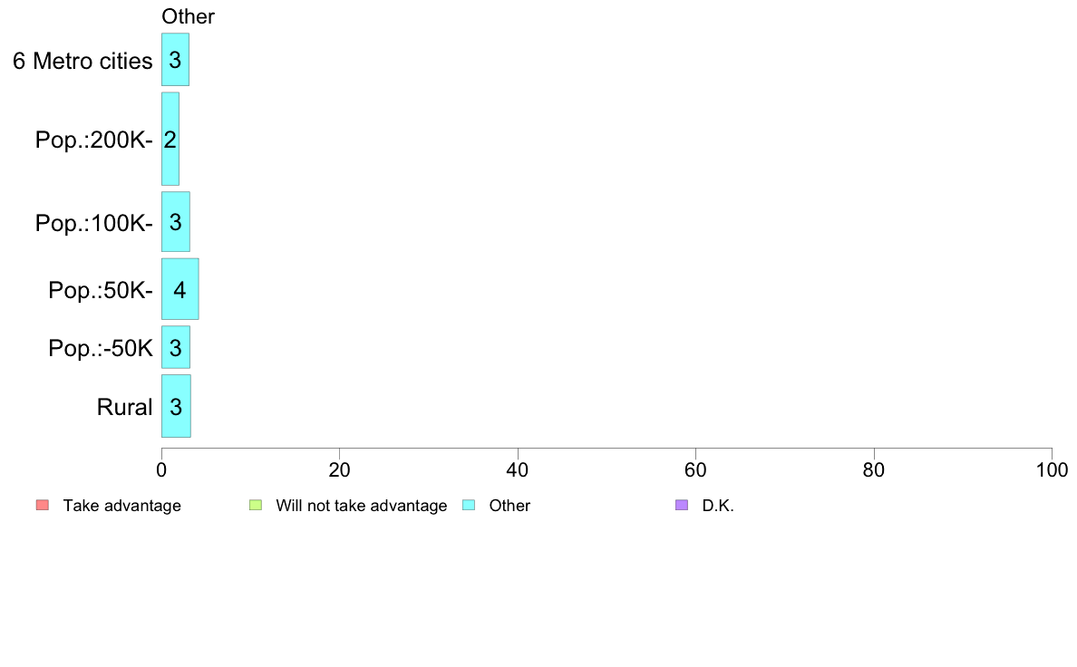The image size is (1077, 667).
Task: Click the Pop.:50K- category label
Action: click(101, 291)
